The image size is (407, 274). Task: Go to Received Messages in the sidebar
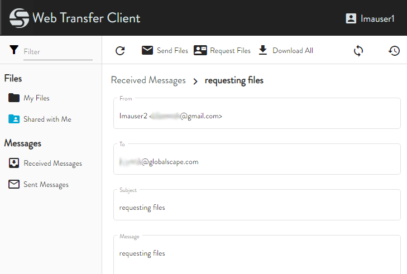coord(52,164)
